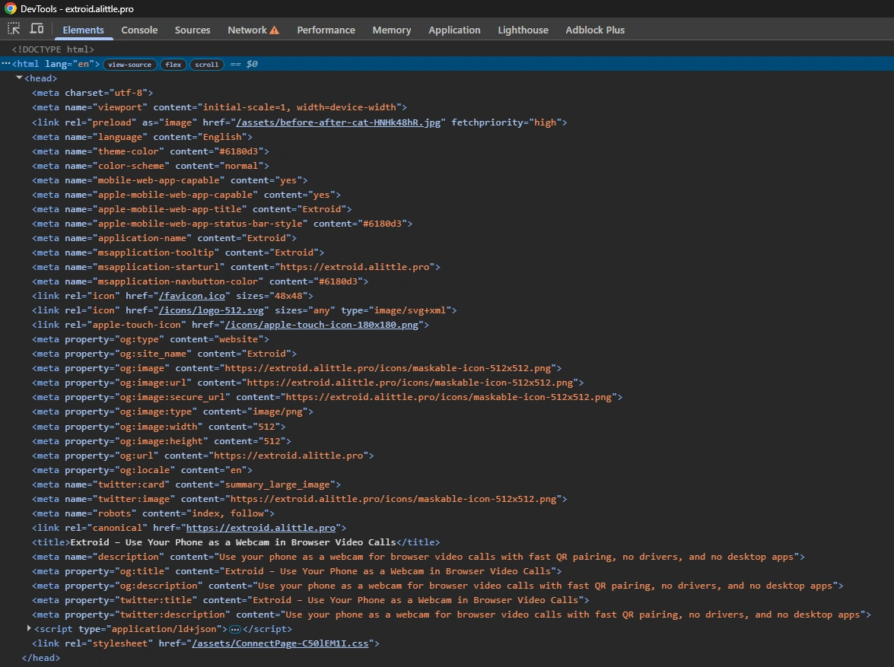Select the apple-mobile-web-app-status-bar-style meta node
This screenshot has height=667, width=894.
(222, 224)
